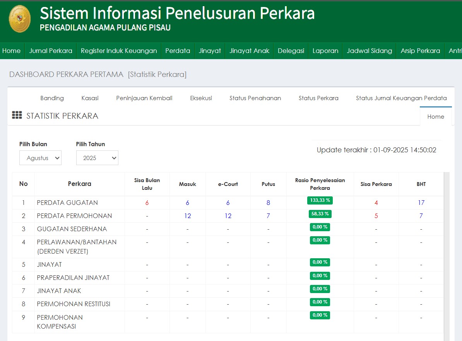Open Register Induk Keuangan menu
The height and width of the screenshot is (341, 462).
[x=119, y=51]
